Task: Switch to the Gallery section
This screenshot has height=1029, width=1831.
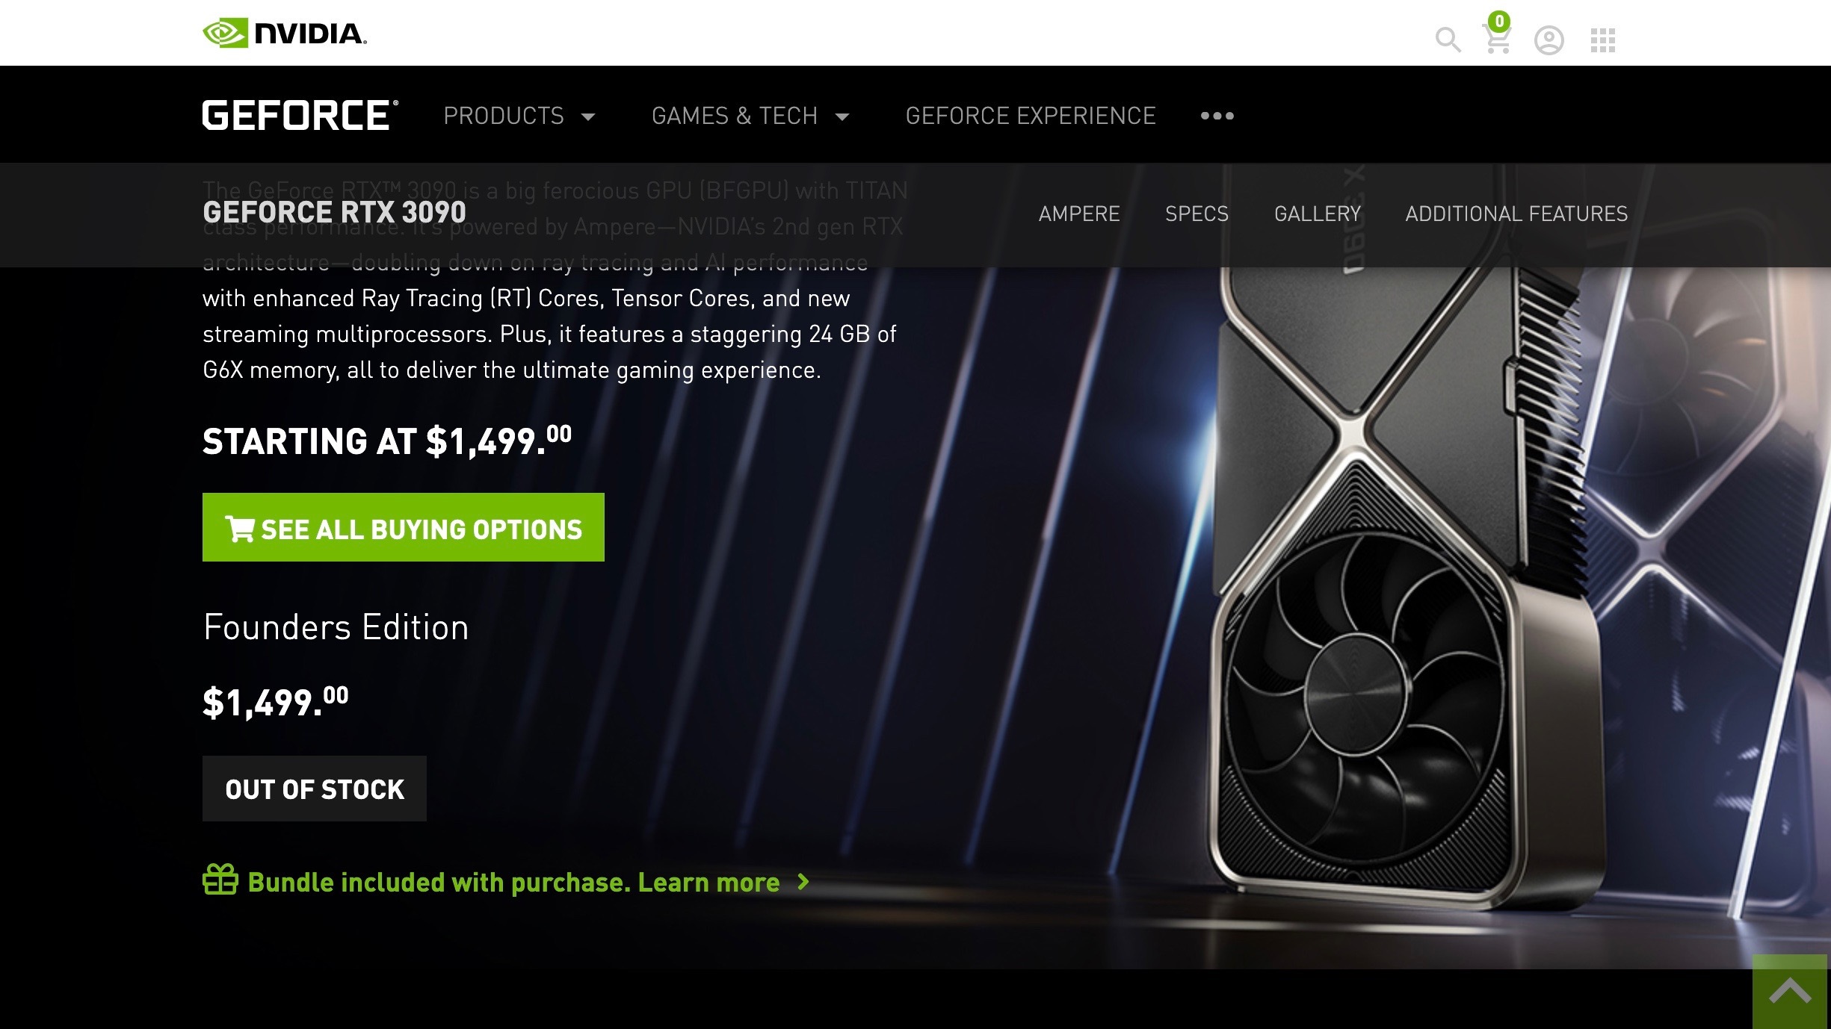Action: click(1318, 214)
